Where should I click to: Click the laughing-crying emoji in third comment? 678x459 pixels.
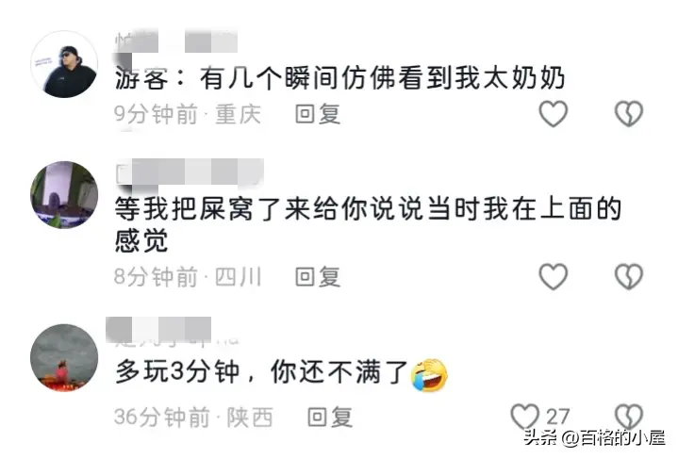(429, 375)
